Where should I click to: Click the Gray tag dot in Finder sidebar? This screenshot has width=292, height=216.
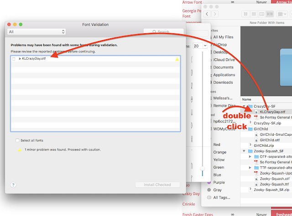click(x=209, y=190)
